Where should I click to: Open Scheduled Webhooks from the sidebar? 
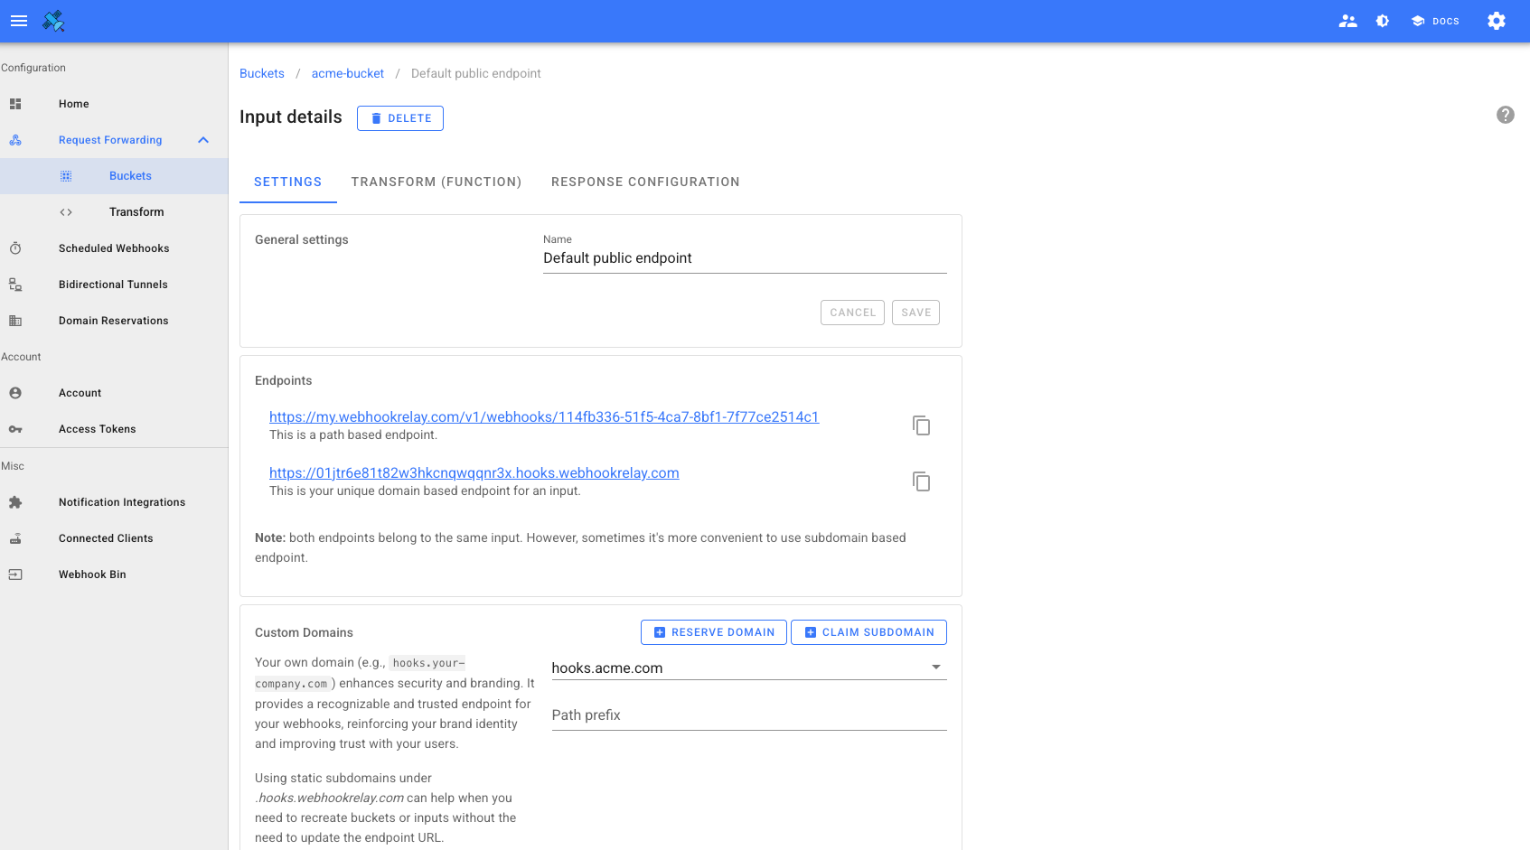pos(114,248)
